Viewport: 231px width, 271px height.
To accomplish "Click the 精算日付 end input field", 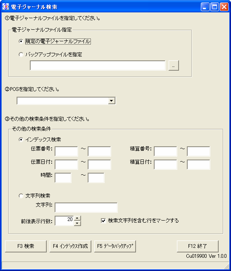I will [198, 164].
